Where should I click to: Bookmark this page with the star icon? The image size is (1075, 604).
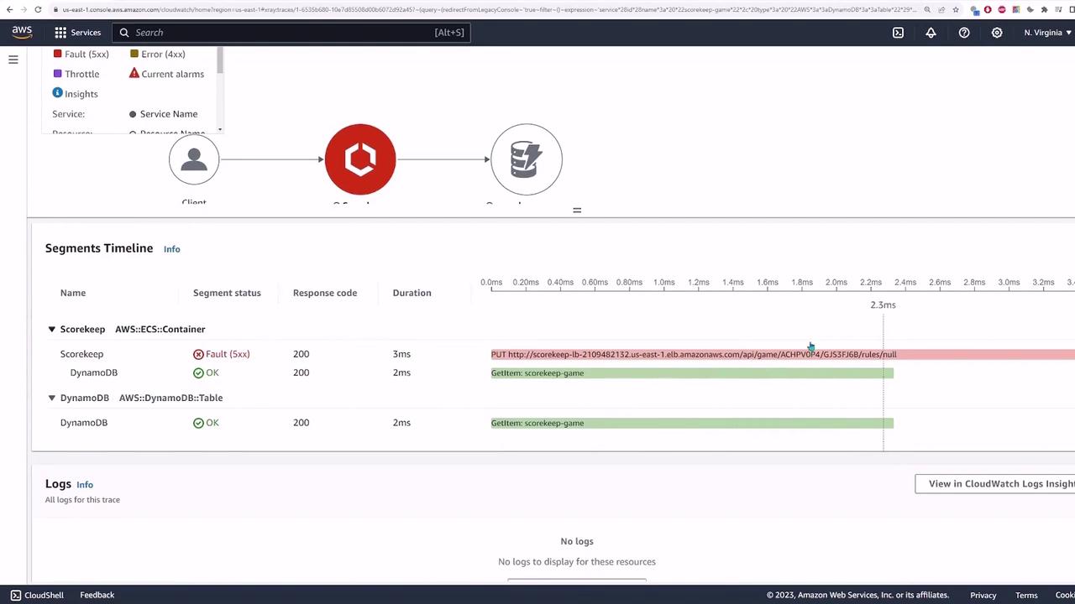[x=956, y=9]
